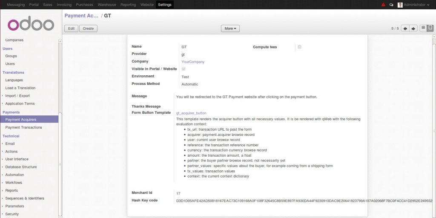The width and height of the screenshot is (436, 218).
Task: Click the Environment value Test
Action: pyautogui.click(x=185, y=77)
